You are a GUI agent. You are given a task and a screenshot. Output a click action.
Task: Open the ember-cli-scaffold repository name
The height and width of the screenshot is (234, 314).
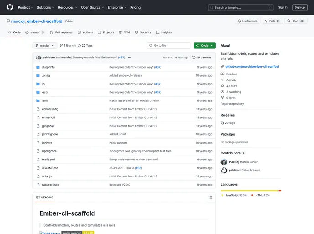pyautogui.click(x=45, y=21)
